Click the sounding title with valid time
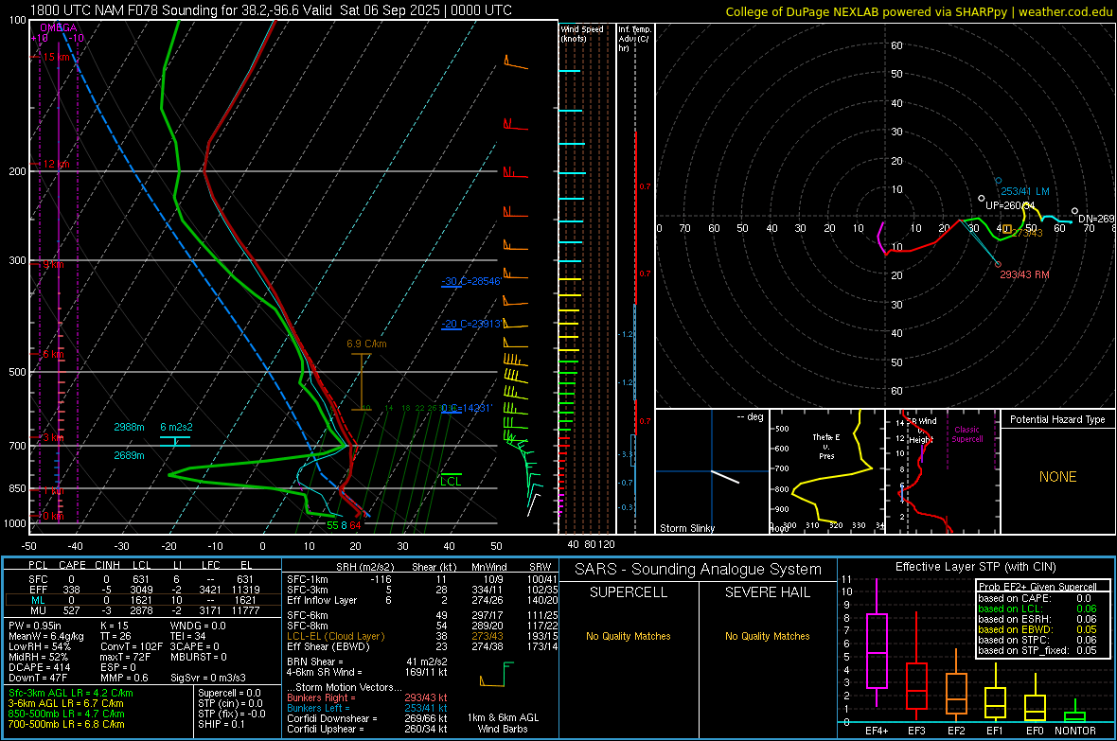 coord(271,10)
